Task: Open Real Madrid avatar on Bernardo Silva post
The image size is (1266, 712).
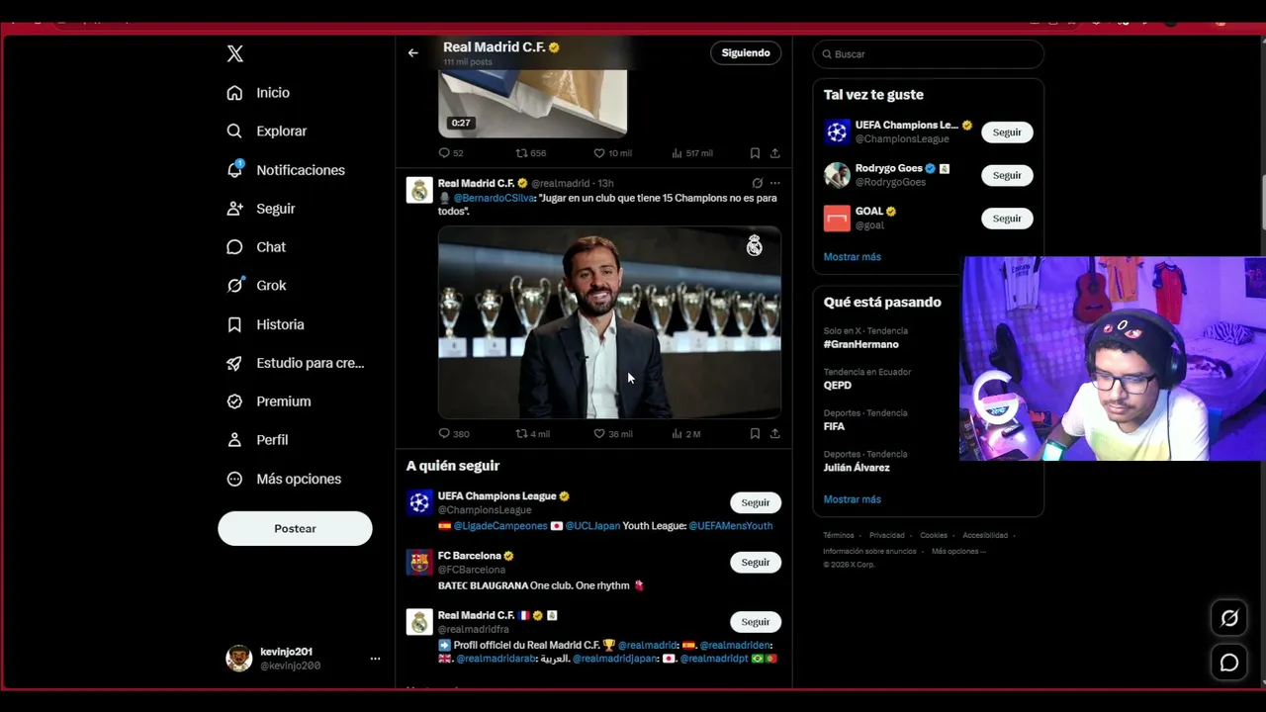Action: (x=419, y=191)
